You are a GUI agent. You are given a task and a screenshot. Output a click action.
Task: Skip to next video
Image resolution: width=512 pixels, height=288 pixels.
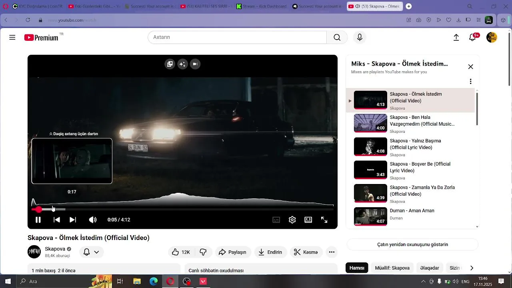(x=73, y=220)
